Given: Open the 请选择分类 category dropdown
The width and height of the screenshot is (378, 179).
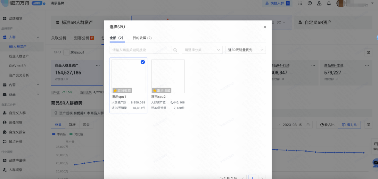Looking at the screenshot, I should [x=202, y=50].
